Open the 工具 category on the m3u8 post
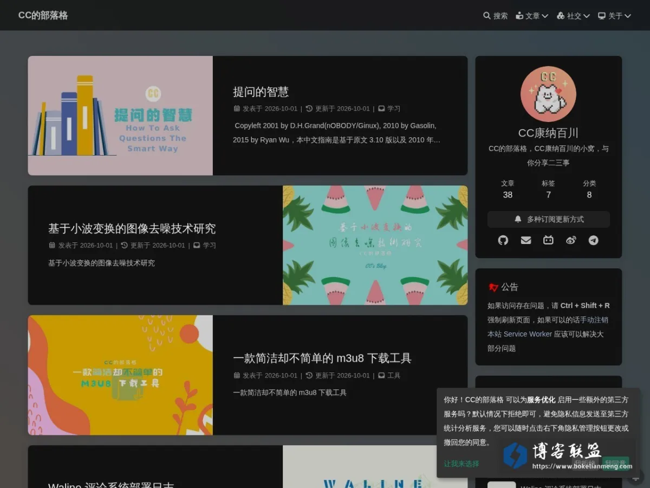Screen dimensions: 650x488 (394, 375)
